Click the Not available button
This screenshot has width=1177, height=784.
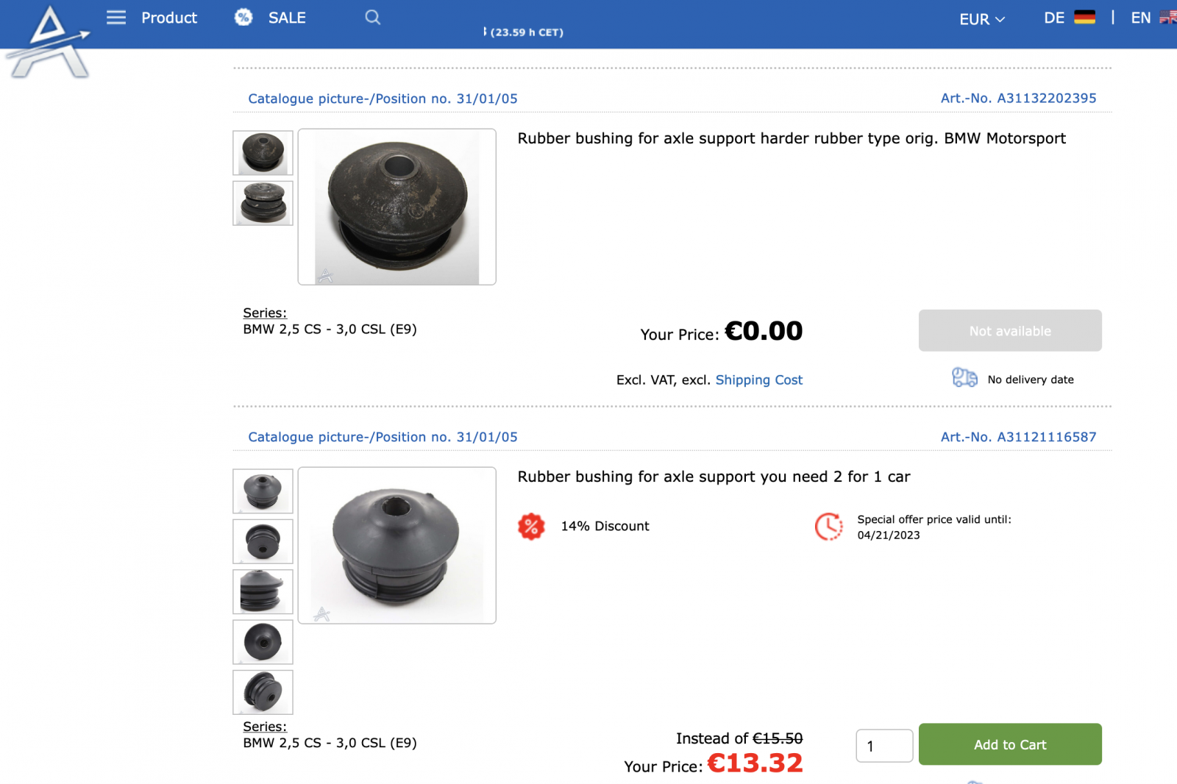point(1010,331)
